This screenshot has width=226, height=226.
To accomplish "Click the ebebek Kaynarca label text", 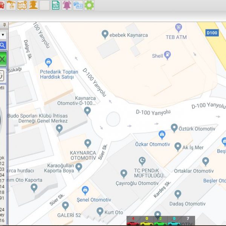I will coord(129,35).
